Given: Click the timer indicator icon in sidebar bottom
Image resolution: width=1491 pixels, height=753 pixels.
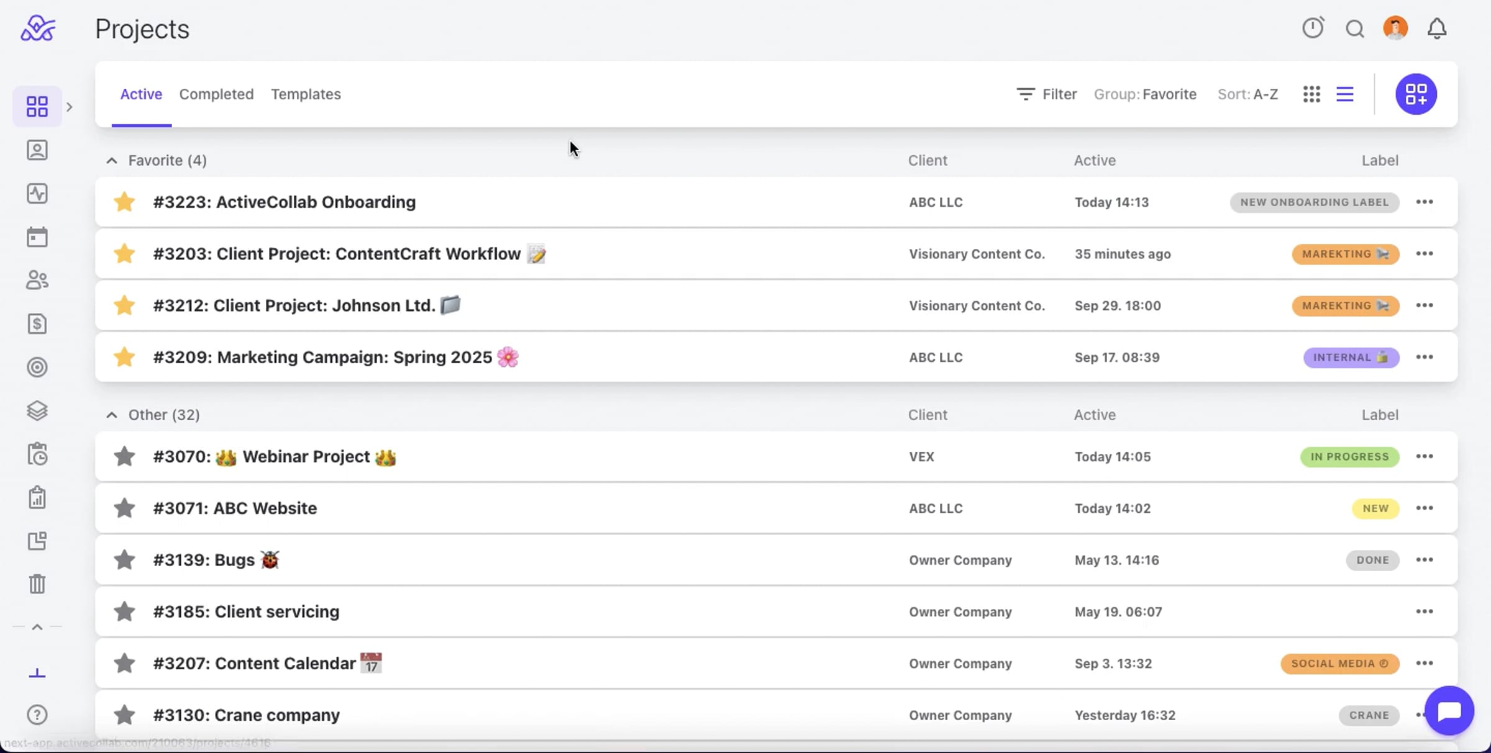Looking at the screenshot, I should coord(37,674).
